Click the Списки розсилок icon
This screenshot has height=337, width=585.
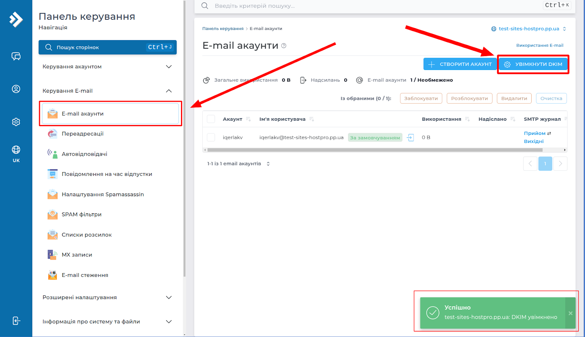53,235
